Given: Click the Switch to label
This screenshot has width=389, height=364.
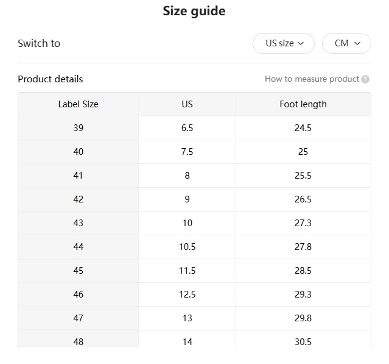Looking at the screenshot, I should [39, 43].
